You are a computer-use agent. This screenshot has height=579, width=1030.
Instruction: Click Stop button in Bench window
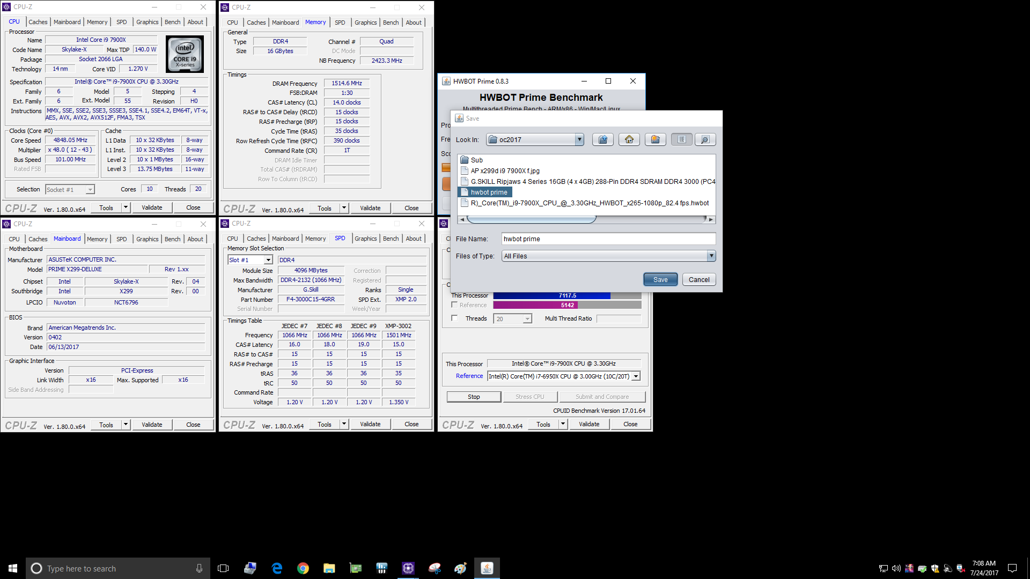[474, 397]
